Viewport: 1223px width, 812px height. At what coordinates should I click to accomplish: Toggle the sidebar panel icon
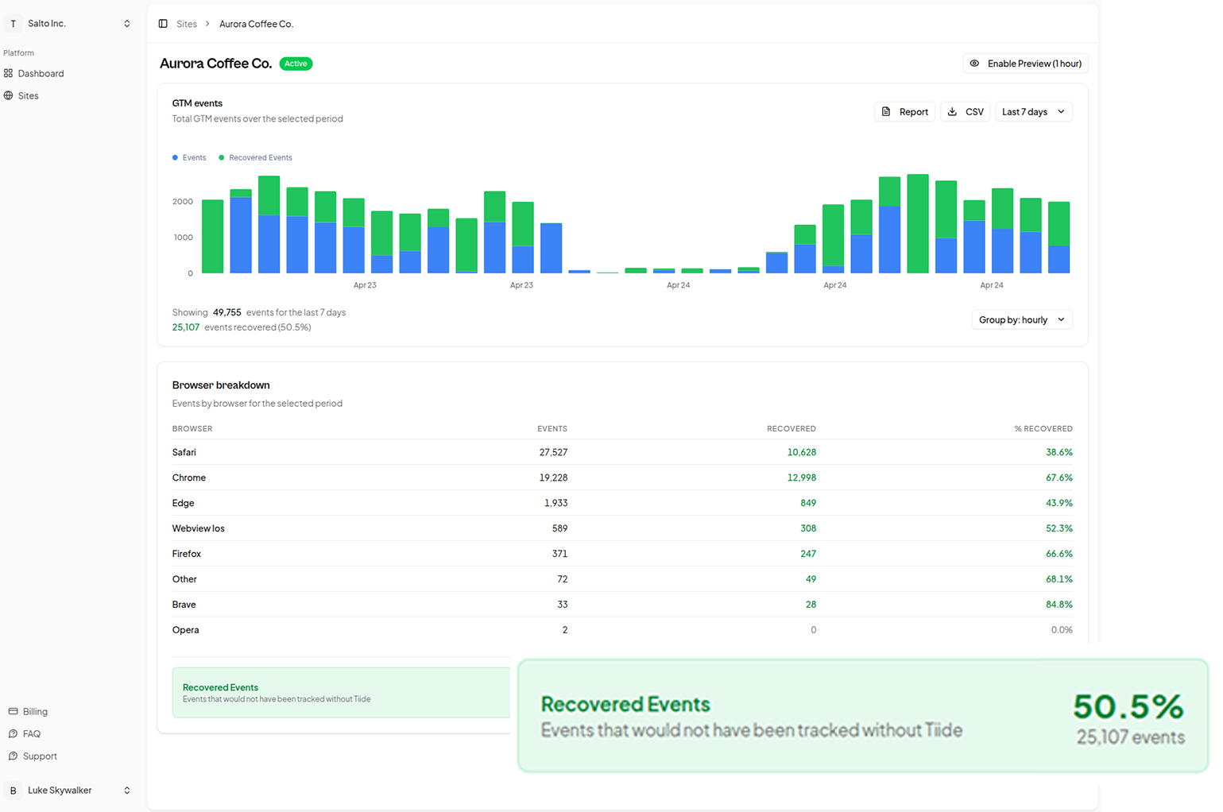(163, 24)
